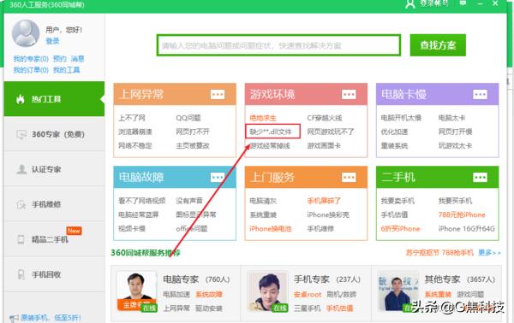Click the 看不了网络视频 entry
Screen dimensions: 514x323
click(x=142, y=201)
